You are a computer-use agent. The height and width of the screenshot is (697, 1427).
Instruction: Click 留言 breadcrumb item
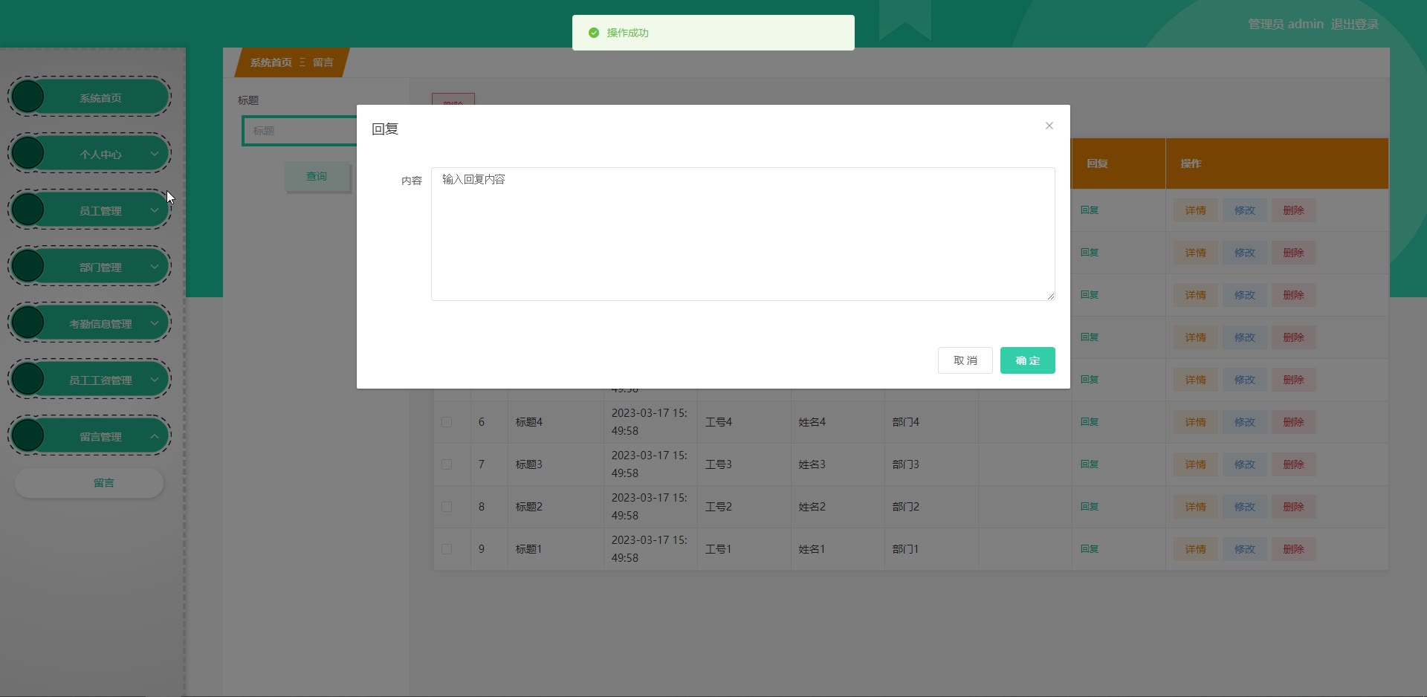[323, 62]
